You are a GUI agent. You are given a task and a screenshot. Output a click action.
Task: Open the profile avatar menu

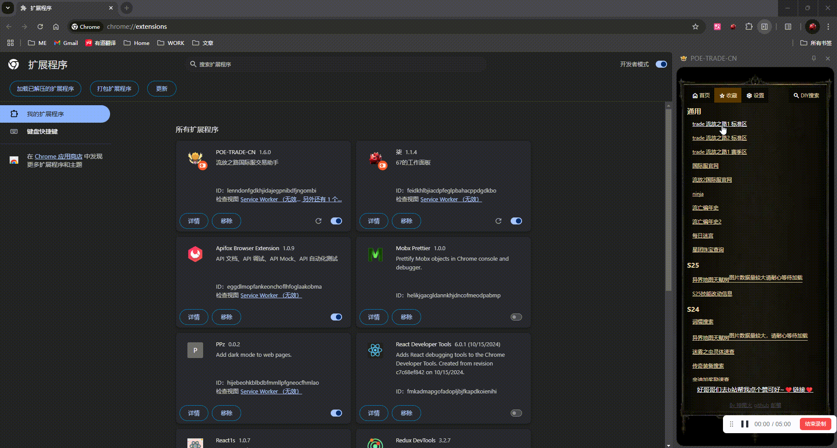coord(812,27)
